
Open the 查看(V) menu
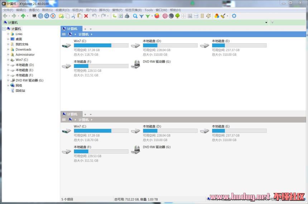[34, 10]
